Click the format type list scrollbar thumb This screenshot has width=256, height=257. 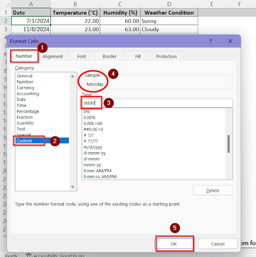pos(228,144)
